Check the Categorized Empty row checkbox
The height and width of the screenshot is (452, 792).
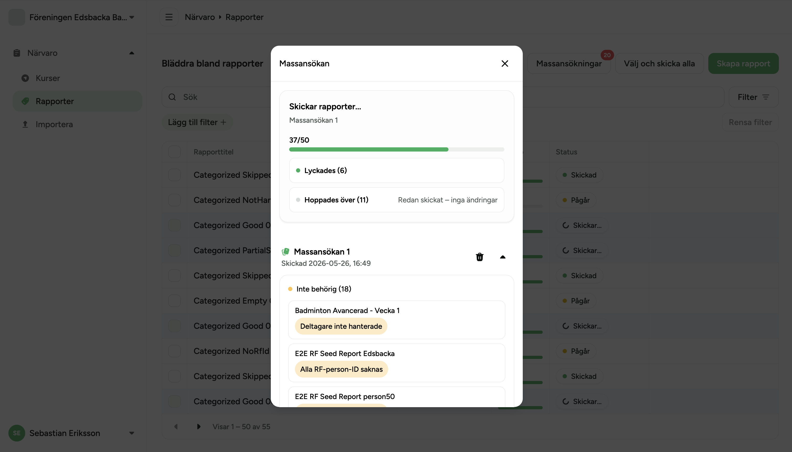click(x=174, y=300)
